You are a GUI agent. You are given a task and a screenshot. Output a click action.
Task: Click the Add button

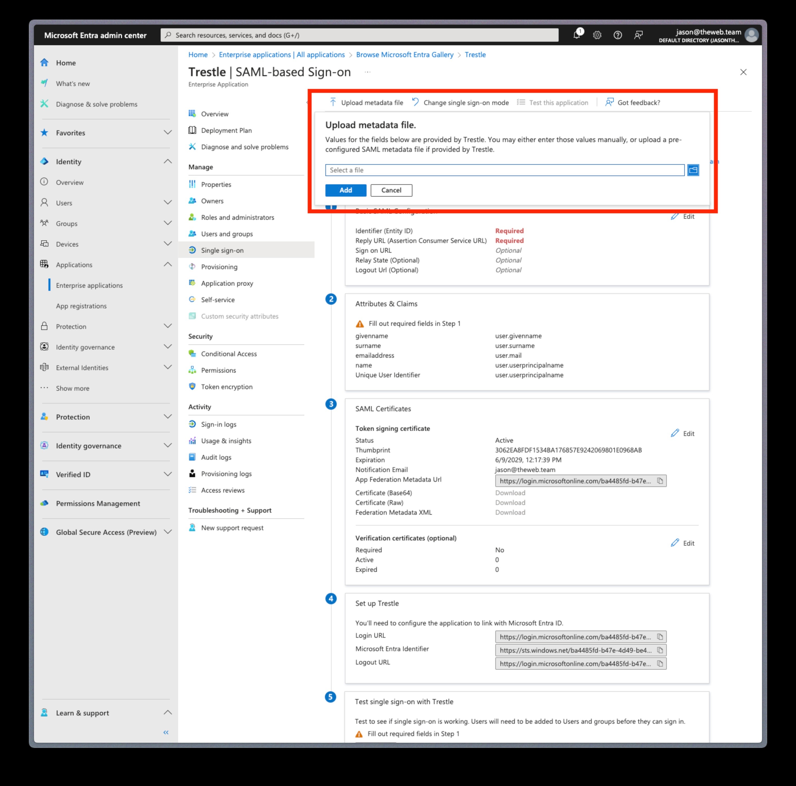tap(346, 190)
